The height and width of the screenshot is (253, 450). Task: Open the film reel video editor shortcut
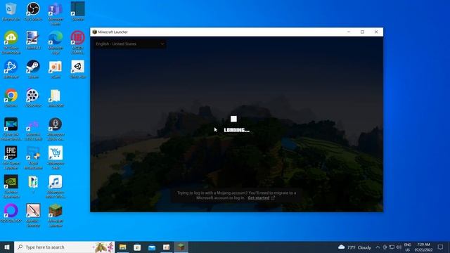tap(32, 96)
